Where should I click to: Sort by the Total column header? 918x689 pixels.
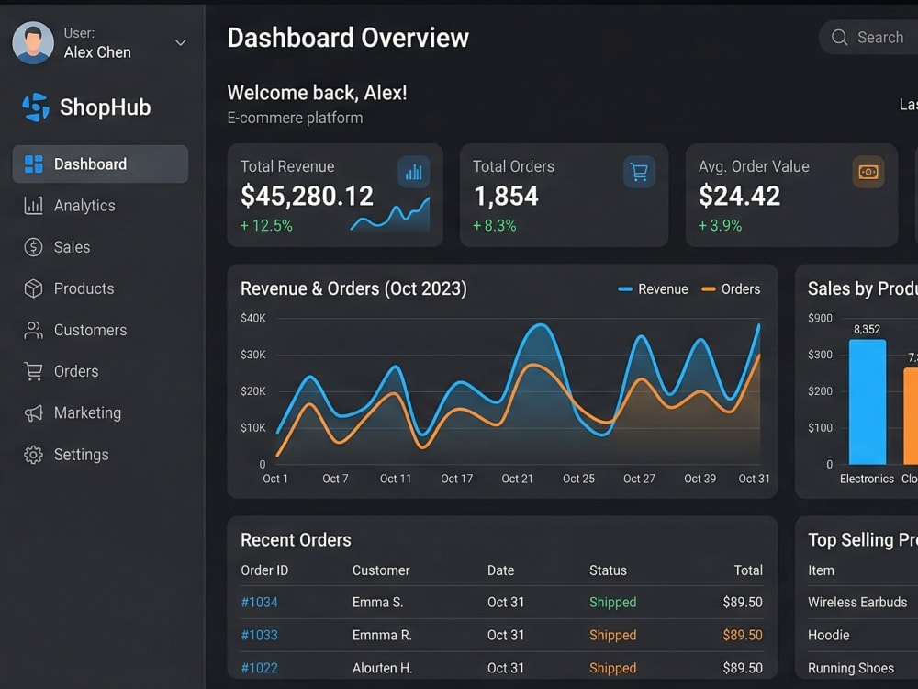click(x=748, y=570)
